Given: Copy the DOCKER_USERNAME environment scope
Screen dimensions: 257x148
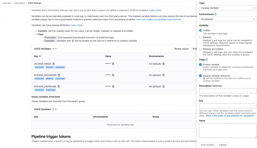Looking at the screenshot, I should [164, 87].
